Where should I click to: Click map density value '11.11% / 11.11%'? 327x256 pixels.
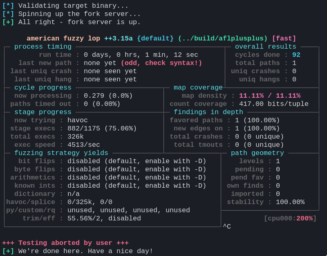point(270,96)
